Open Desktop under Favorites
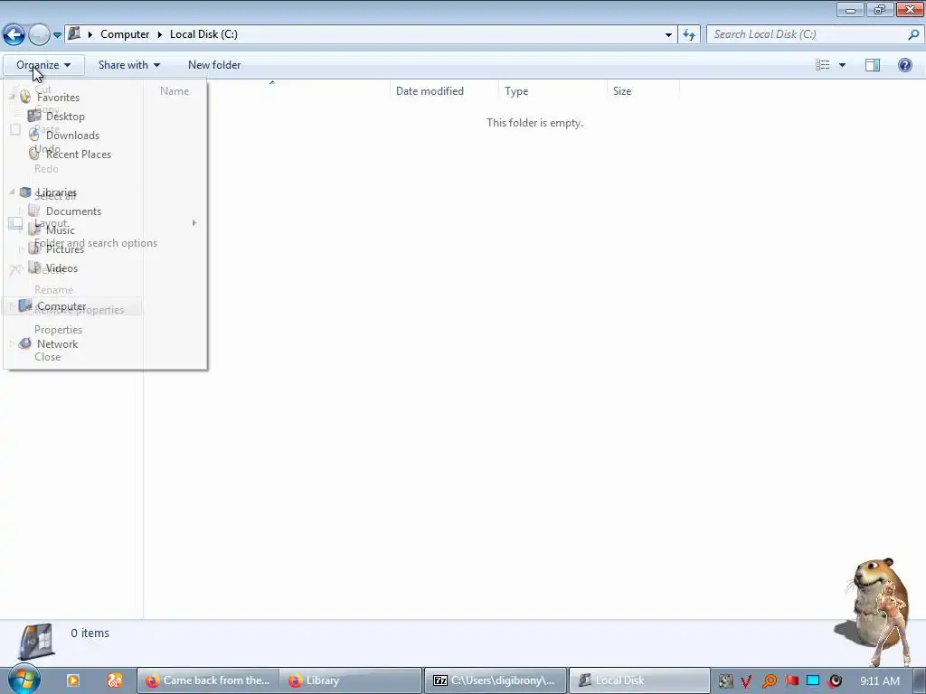Screen dimensions: 926x694 coord(65,117)
